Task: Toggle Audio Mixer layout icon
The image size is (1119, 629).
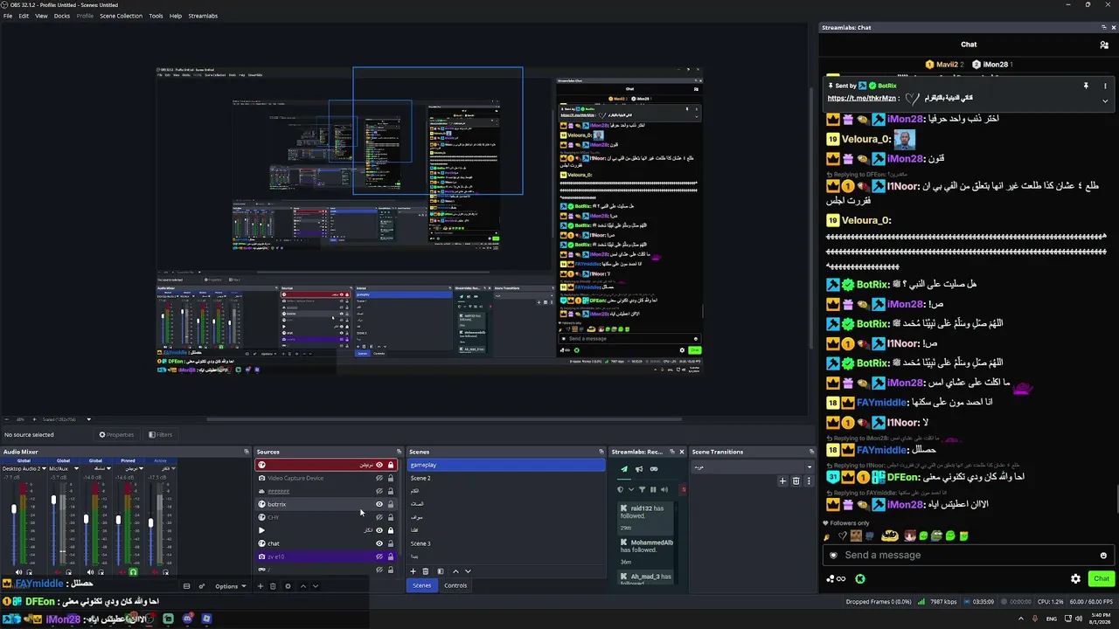Action: coord(186,586)
